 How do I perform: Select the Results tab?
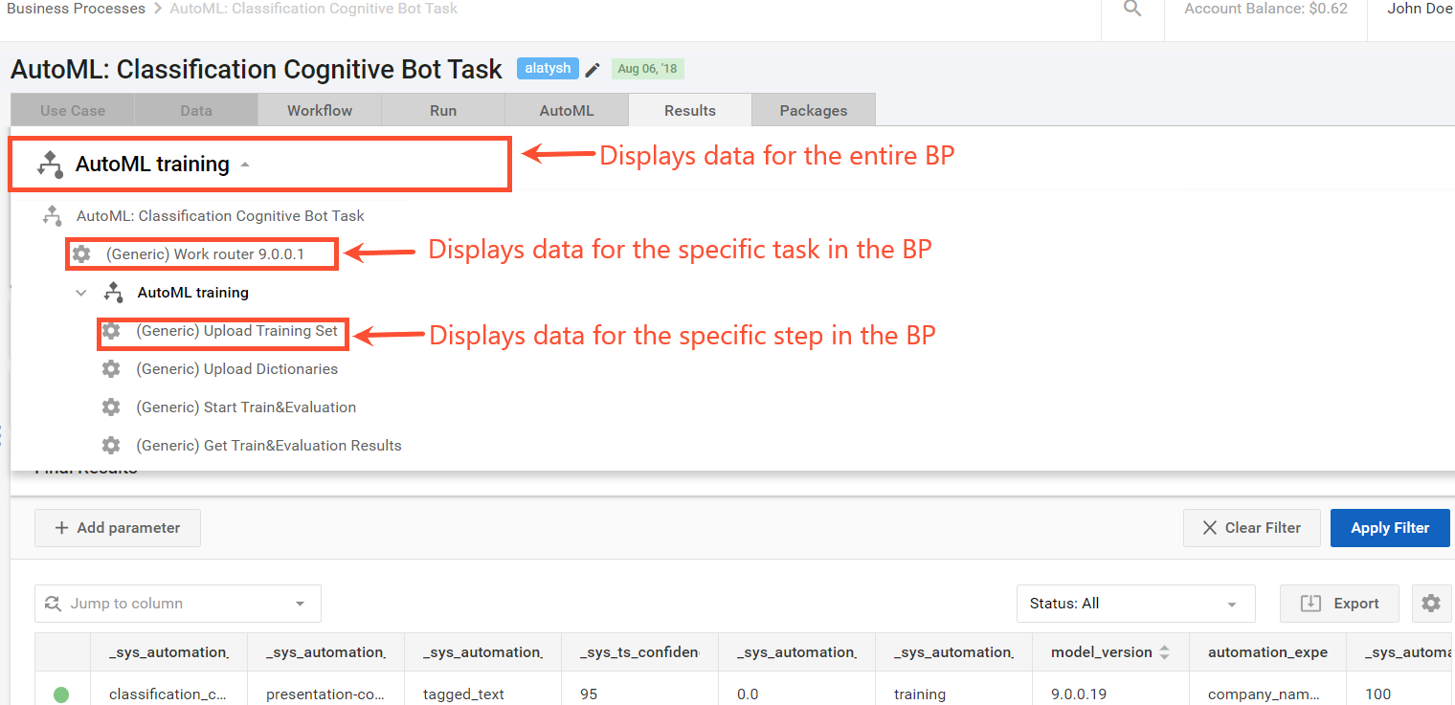(x=690, y=110)
